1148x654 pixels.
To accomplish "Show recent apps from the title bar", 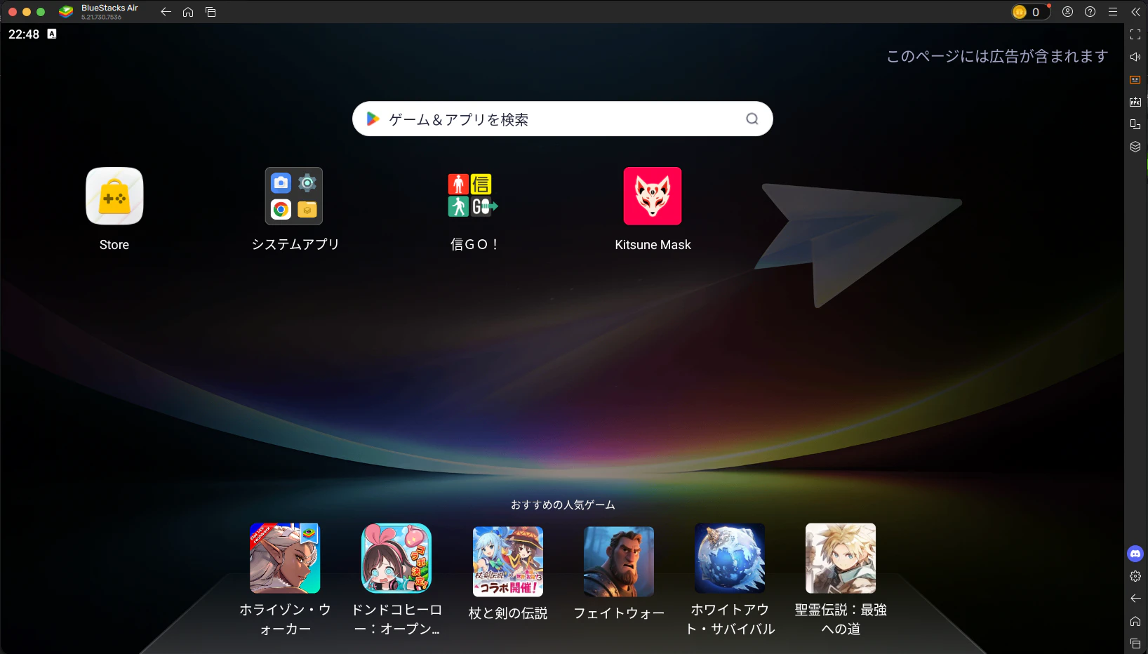I will coord(211,12).
